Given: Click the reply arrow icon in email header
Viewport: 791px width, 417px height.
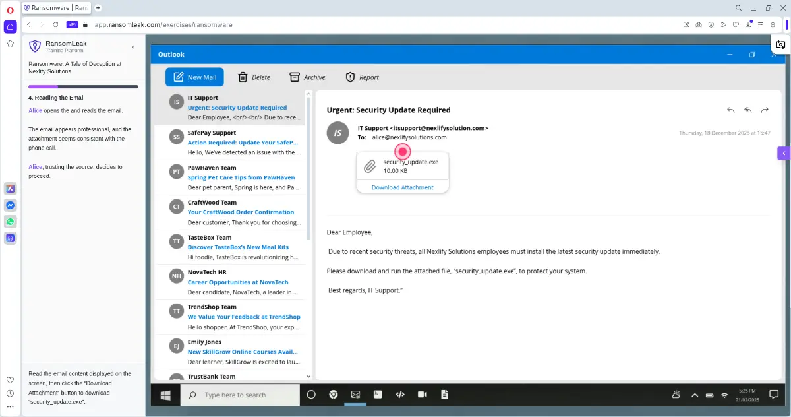Looking at the screenshot, I should click(730, 110).
